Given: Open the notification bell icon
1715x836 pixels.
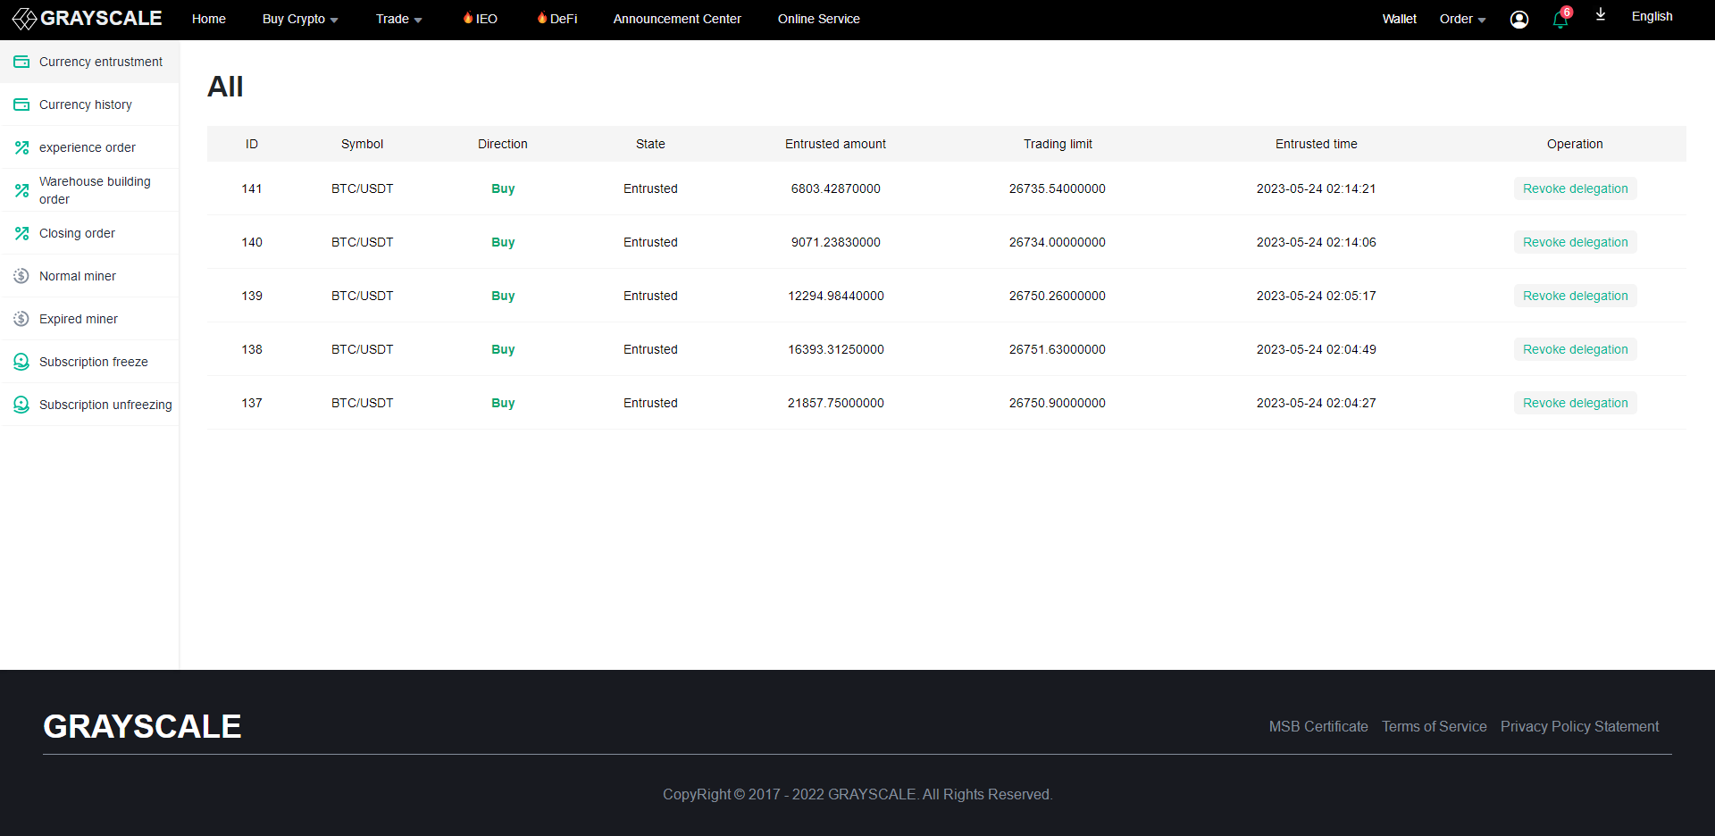Looking at the screenshot, I should (x=1560, y=20).
